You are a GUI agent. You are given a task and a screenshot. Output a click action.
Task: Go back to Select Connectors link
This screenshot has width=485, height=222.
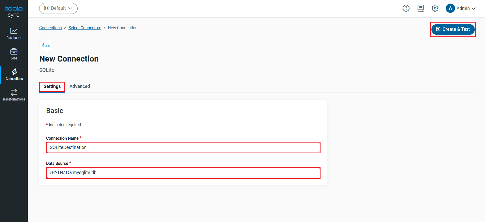pyautogui.click(x=85, y=28)
